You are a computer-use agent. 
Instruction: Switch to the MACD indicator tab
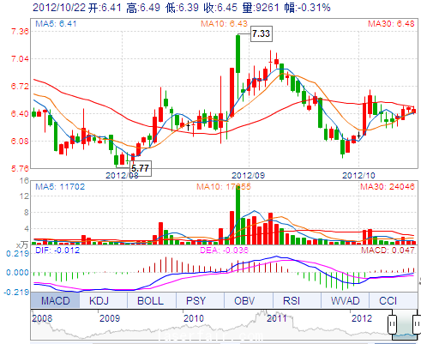point(55,300)
